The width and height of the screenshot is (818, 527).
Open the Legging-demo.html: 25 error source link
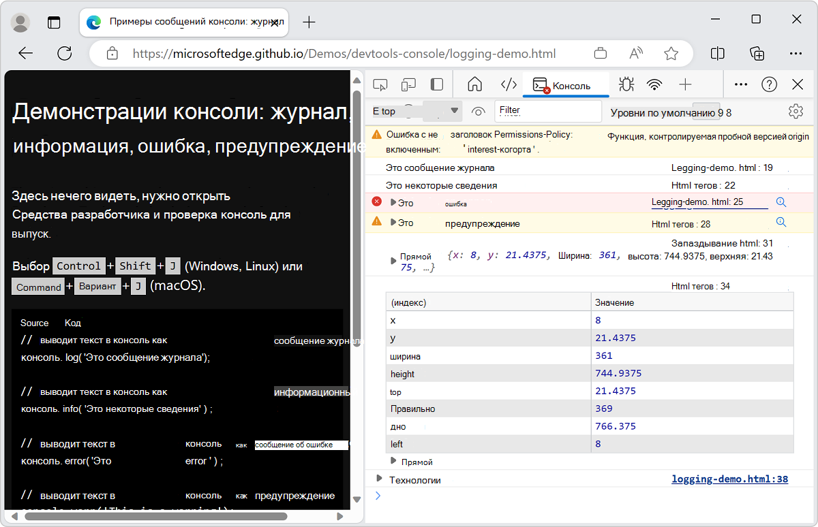point(697,202)
